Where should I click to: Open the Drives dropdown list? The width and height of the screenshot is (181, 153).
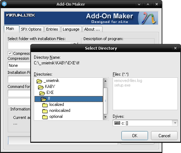point(175,123)
